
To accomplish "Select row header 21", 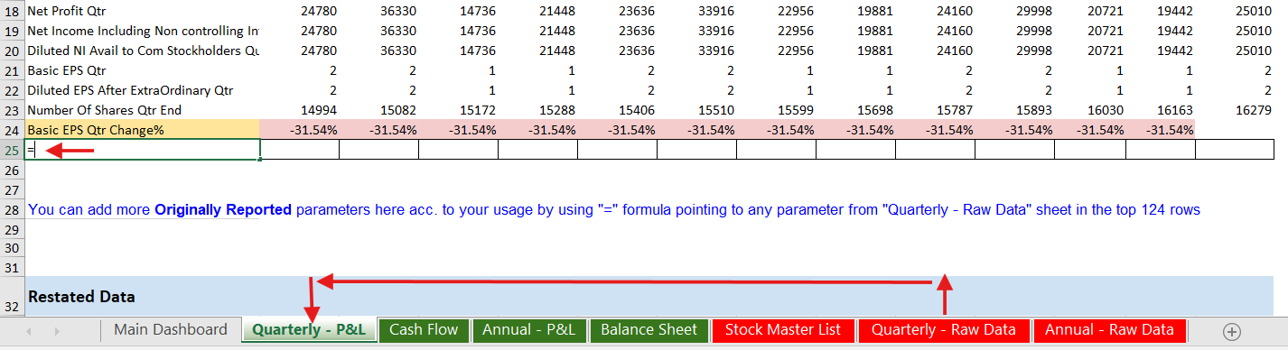I will tap(13, 70).
